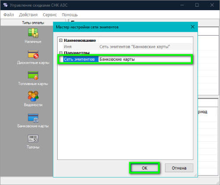Confirm the wizard with OK
Image resolution: width=220 pixels, height=185 pixels.
coord(144,168)
